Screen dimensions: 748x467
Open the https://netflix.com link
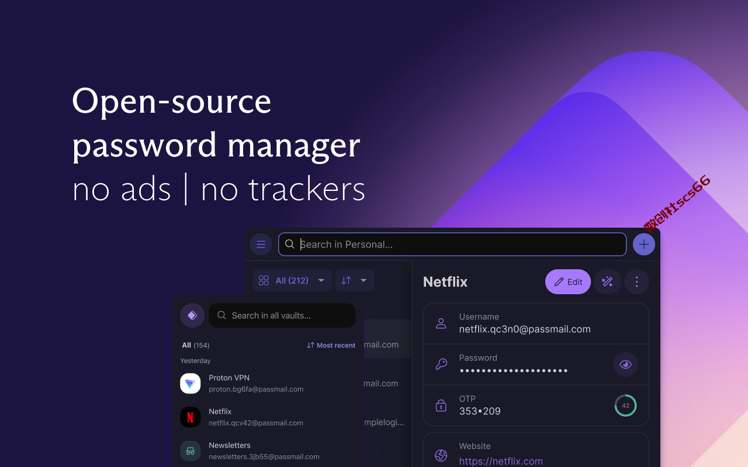coord(501,461)
